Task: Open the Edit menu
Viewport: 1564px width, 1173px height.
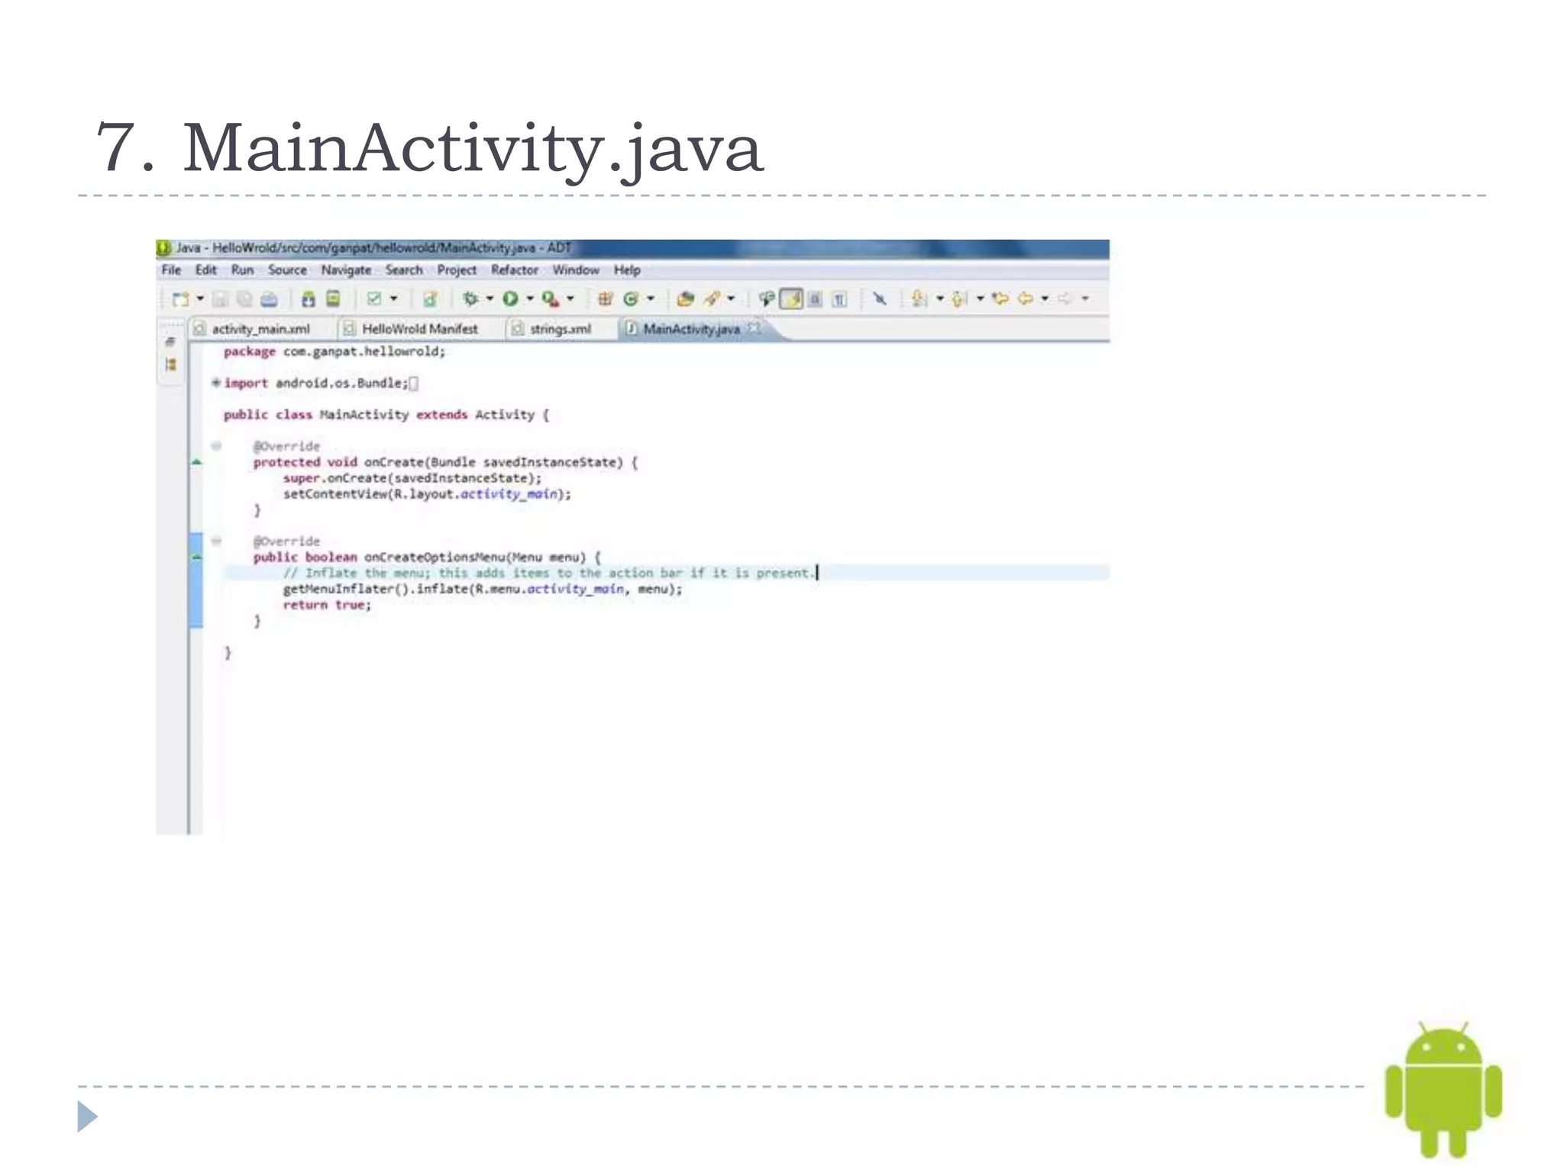Action: [x=205, y=270]
